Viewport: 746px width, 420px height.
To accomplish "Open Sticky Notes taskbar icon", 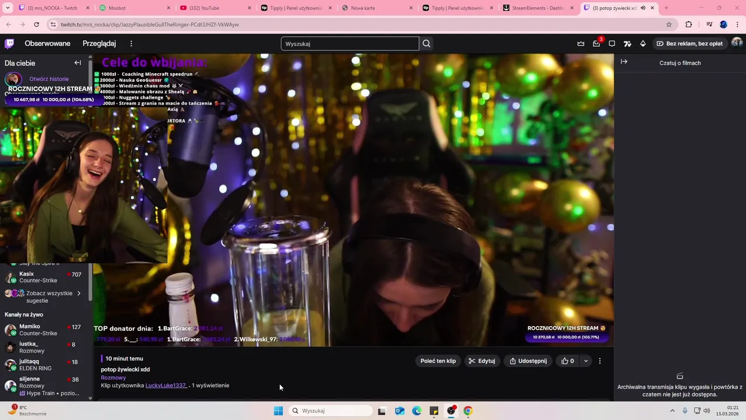I will point(434,411).
